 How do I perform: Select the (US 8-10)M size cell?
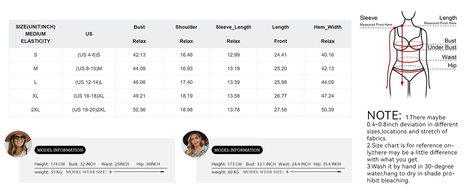pyautogui.click(x=89, y=68)
